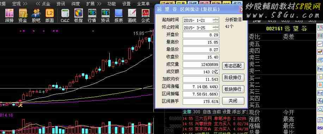Open the 深排 toolbar icon
The image size is (323, 134).
tap(9, 16)
